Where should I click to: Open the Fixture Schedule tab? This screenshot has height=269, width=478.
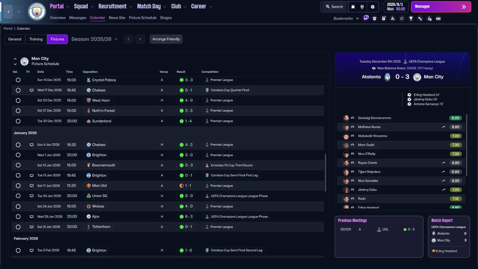tap(143, 18)
